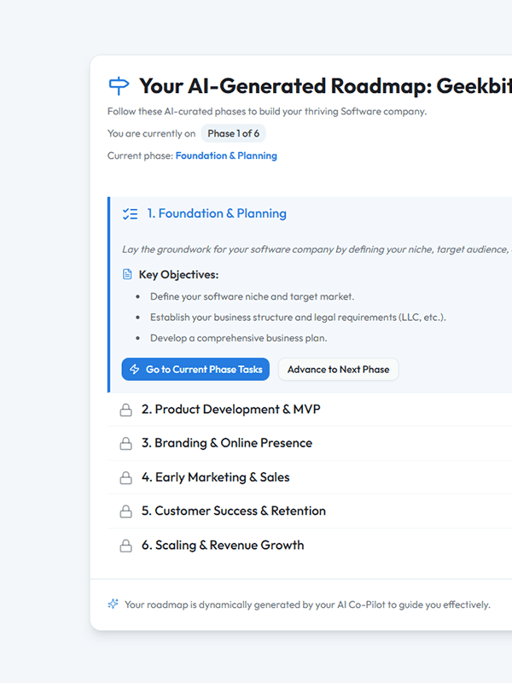
Task: Click the lock icon on Early Marketing & Sales
Action: point(126,477)
